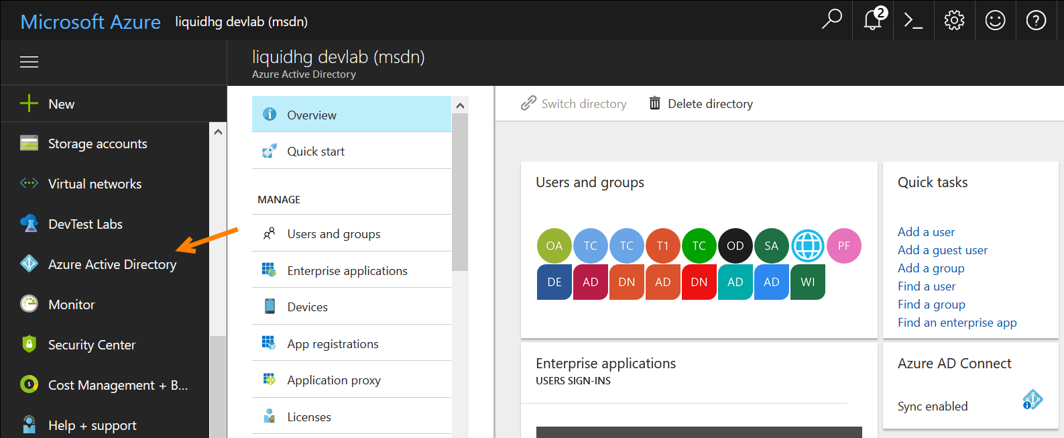
Task: Open the help question mark icon
Action: point(1036,20)
